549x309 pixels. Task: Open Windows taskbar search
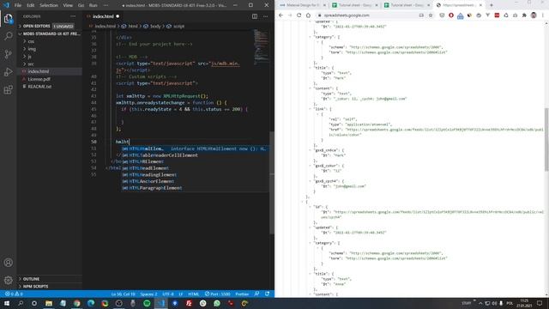tap(21, 303)
